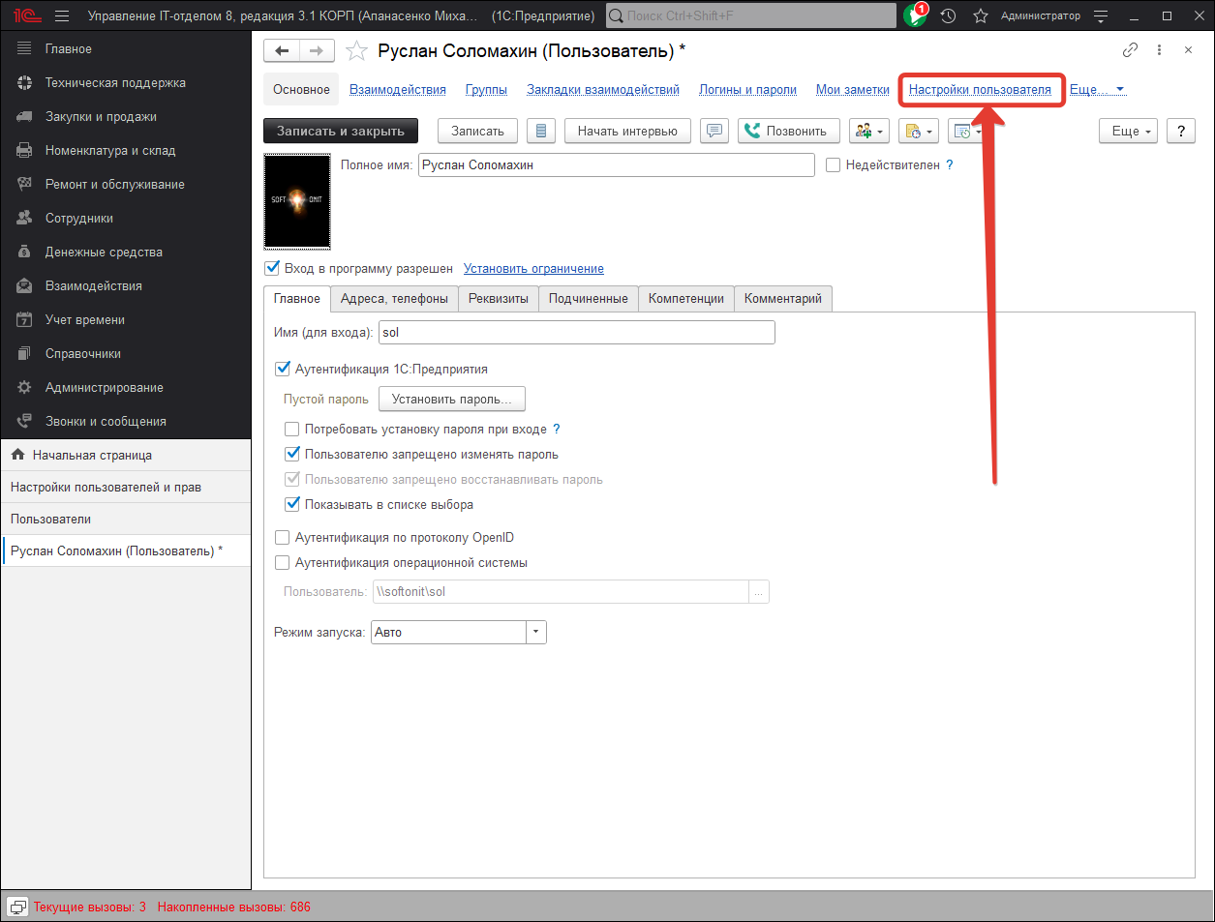Screen dimensions: 1215x922
Task: Click the back navigation arrow
Action: (x=282, y=51)
